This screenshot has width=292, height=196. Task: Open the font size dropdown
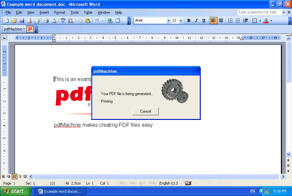pyautogui.click(x=181, y=20)
